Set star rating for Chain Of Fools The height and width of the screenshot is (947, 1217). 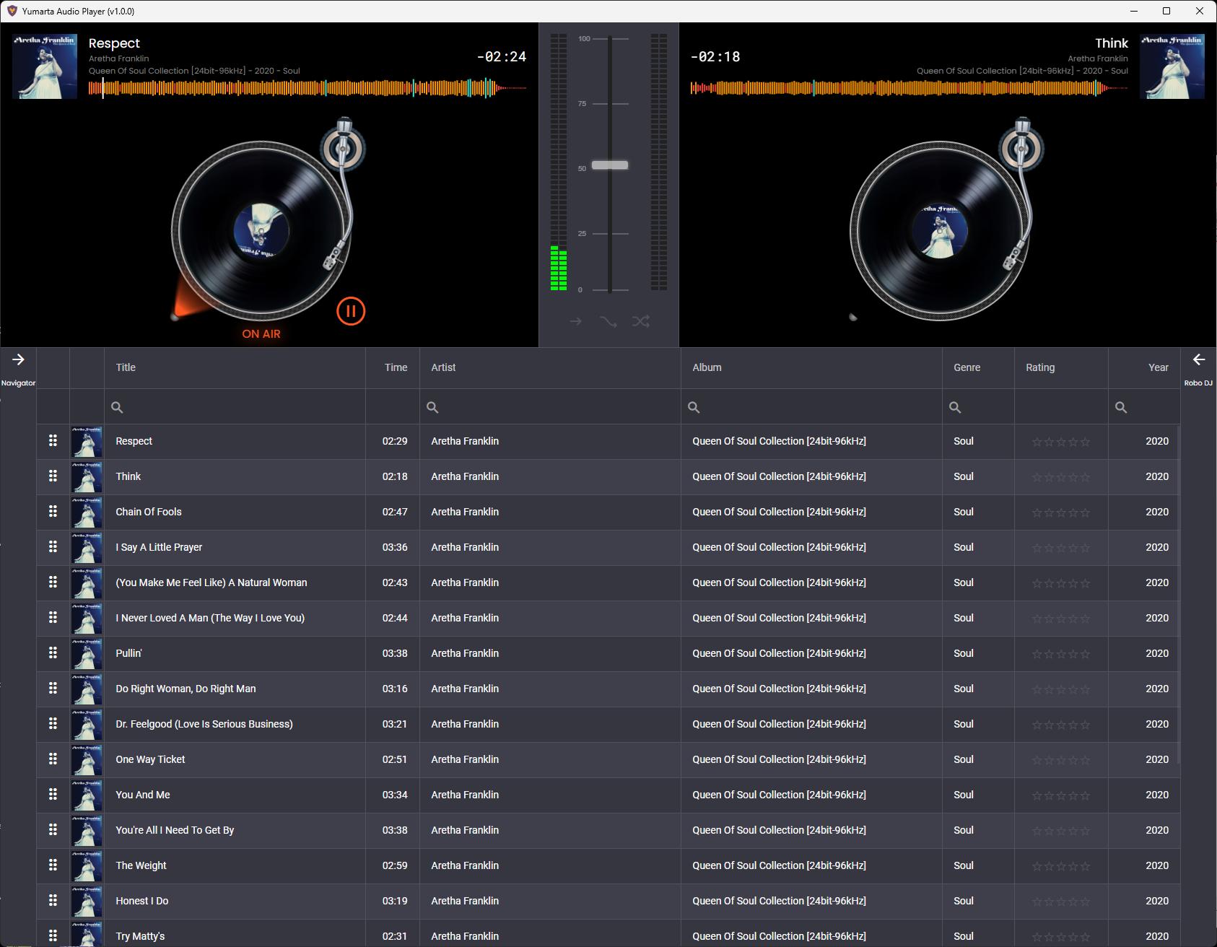[x=1061, y=512]
